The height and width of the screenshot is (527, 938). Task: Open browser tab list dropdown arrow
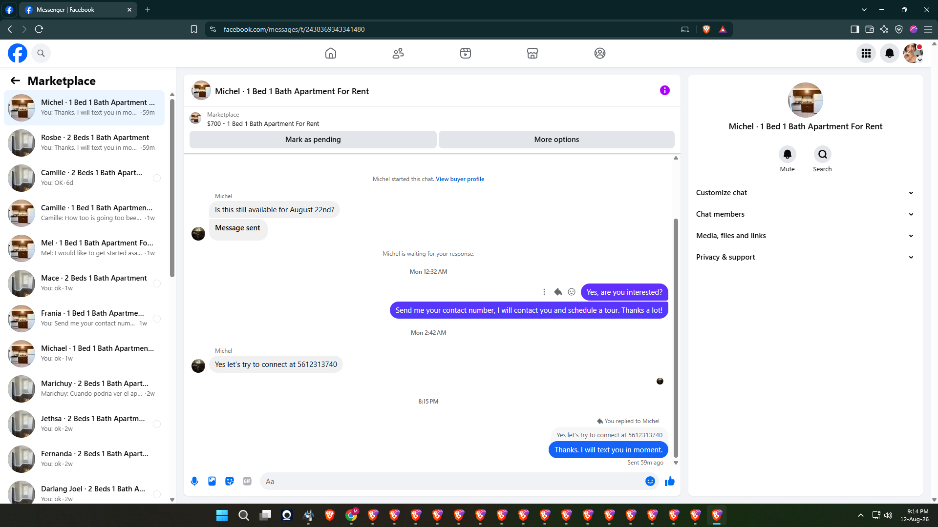coord(864,10)
